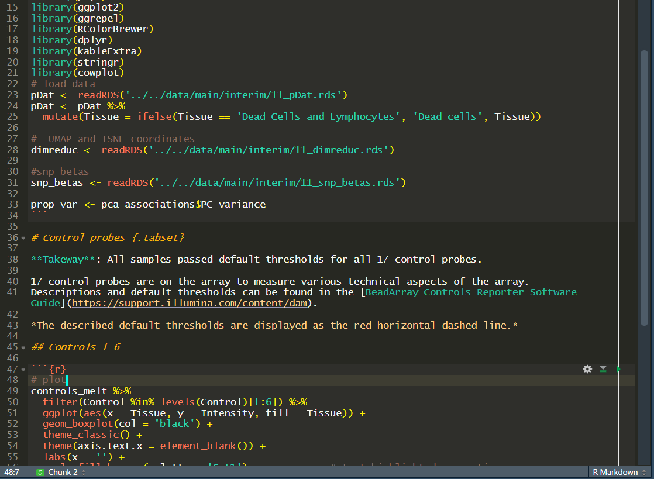Click "labs(x = '')" on line 55
Viewport: 654px width, 479px height.
click(78, 457)
